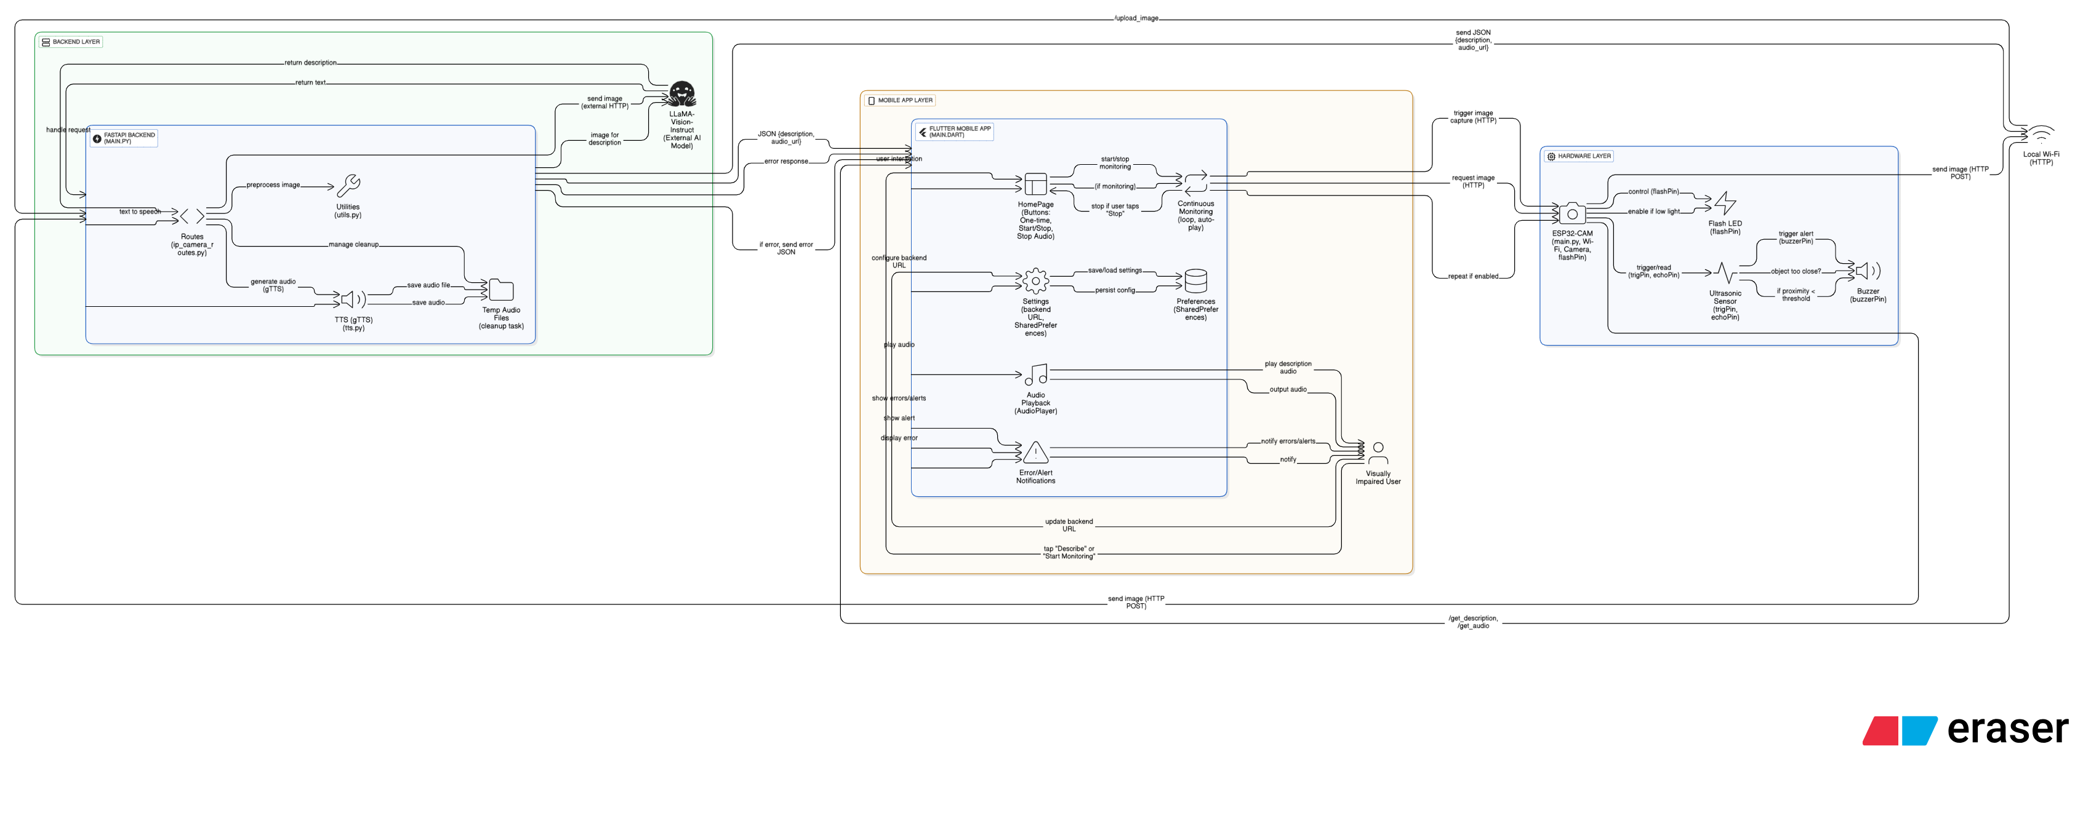Click the Error/Alert warning triangle icon

(x=1035, y=453)
